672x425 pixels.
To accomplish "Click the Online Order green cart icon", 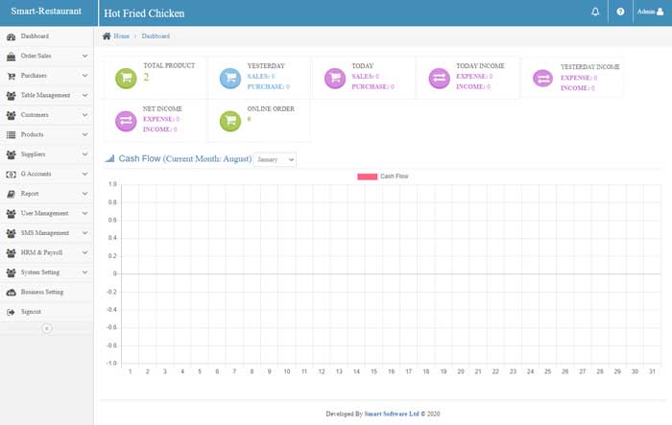I will [230, 121].
